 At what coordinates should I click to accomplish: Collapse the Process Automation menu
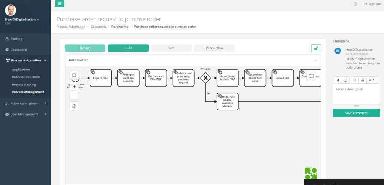[25, 60]
